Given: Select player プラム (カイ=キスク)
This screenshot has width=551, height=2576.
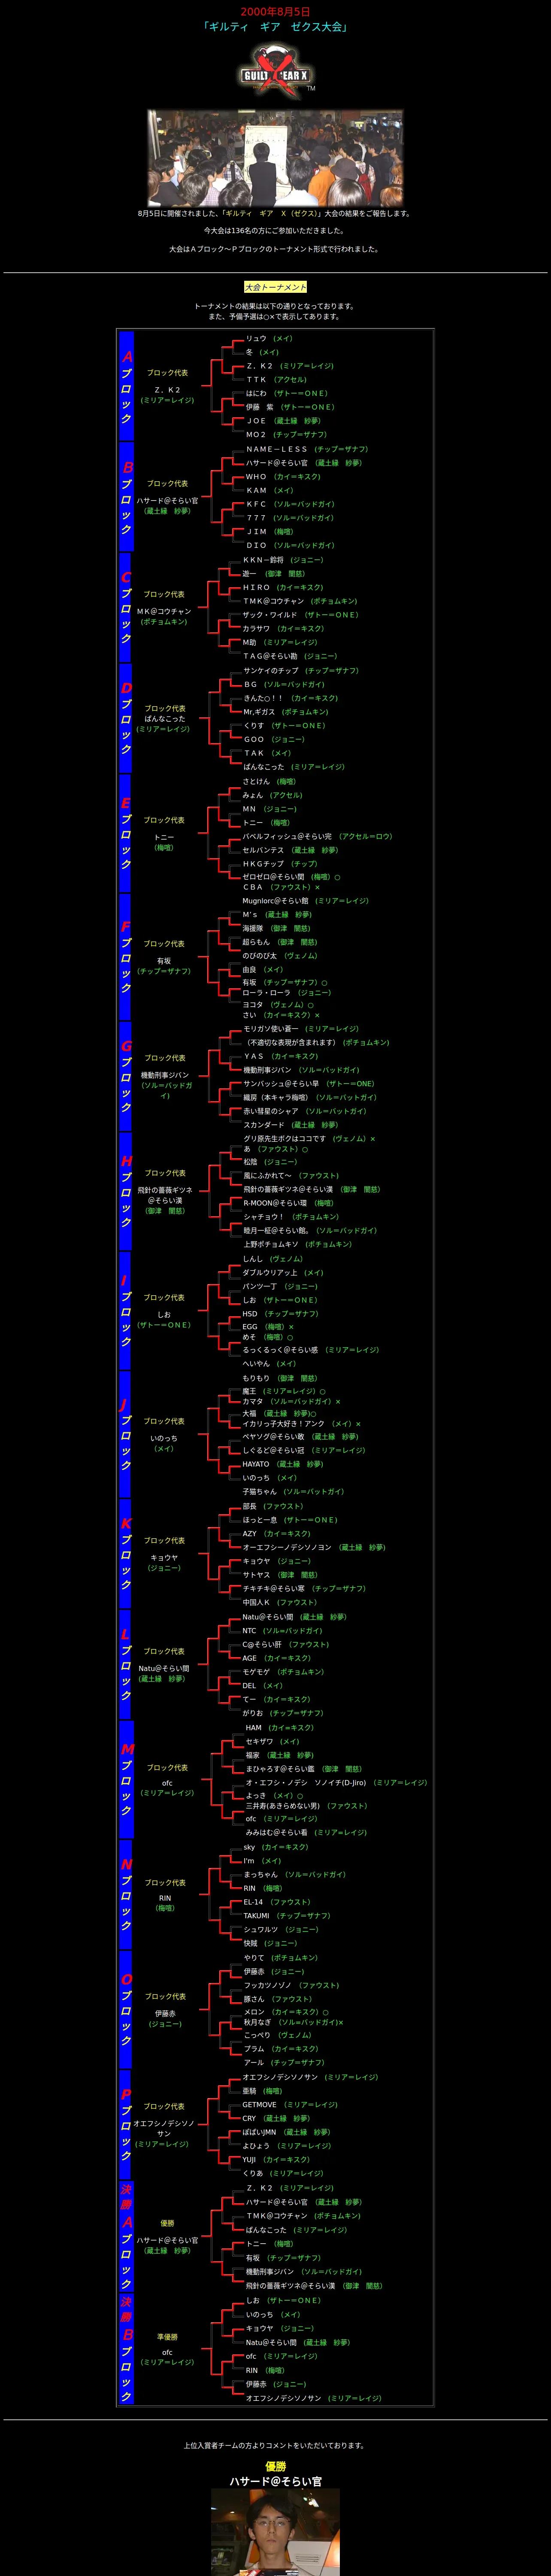Looking at the screenshot, I should coord(281,2049).
